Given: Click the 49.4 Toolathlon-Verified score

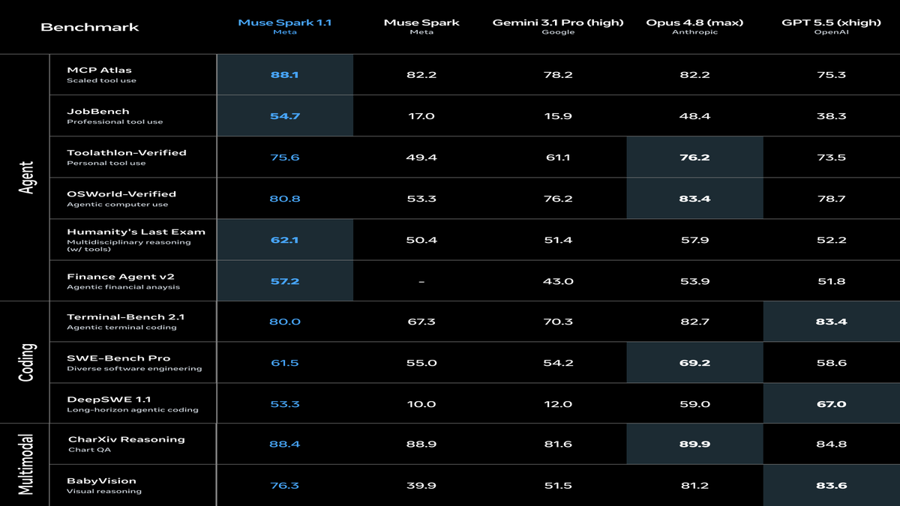Looking at the screenshot, I should [421, 157].
